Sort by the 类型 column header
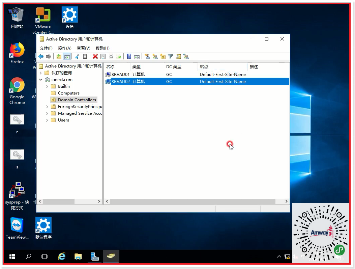Image resolution: width=355 pixels, height=269 pixels. [x=147, y=66]
